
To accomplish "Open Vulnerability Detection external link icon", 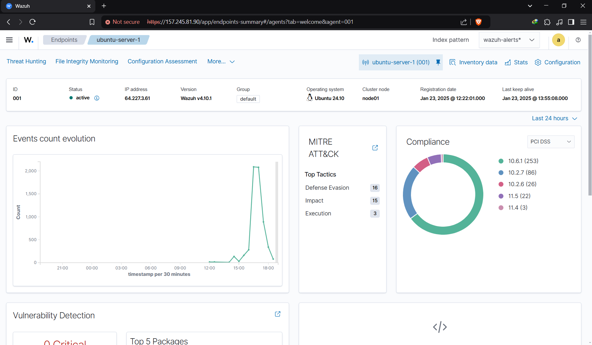I will pyautogui.click(x=278, y=314).
